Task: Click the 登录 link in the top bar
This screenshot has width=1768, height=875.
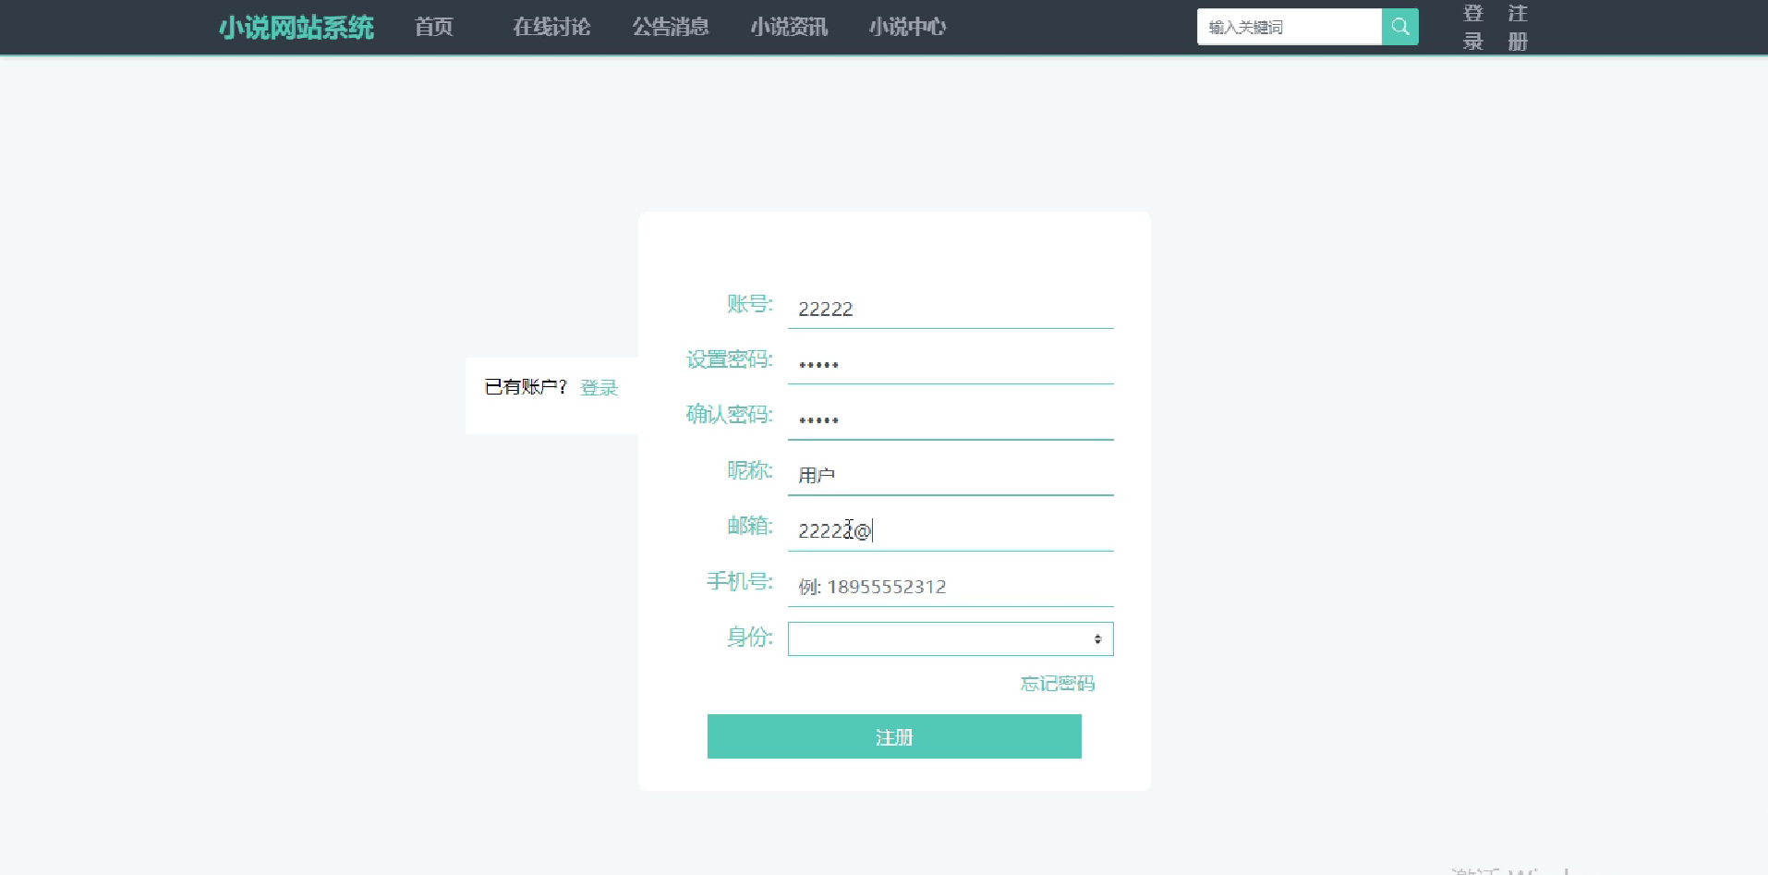Action: (1473, 27)
